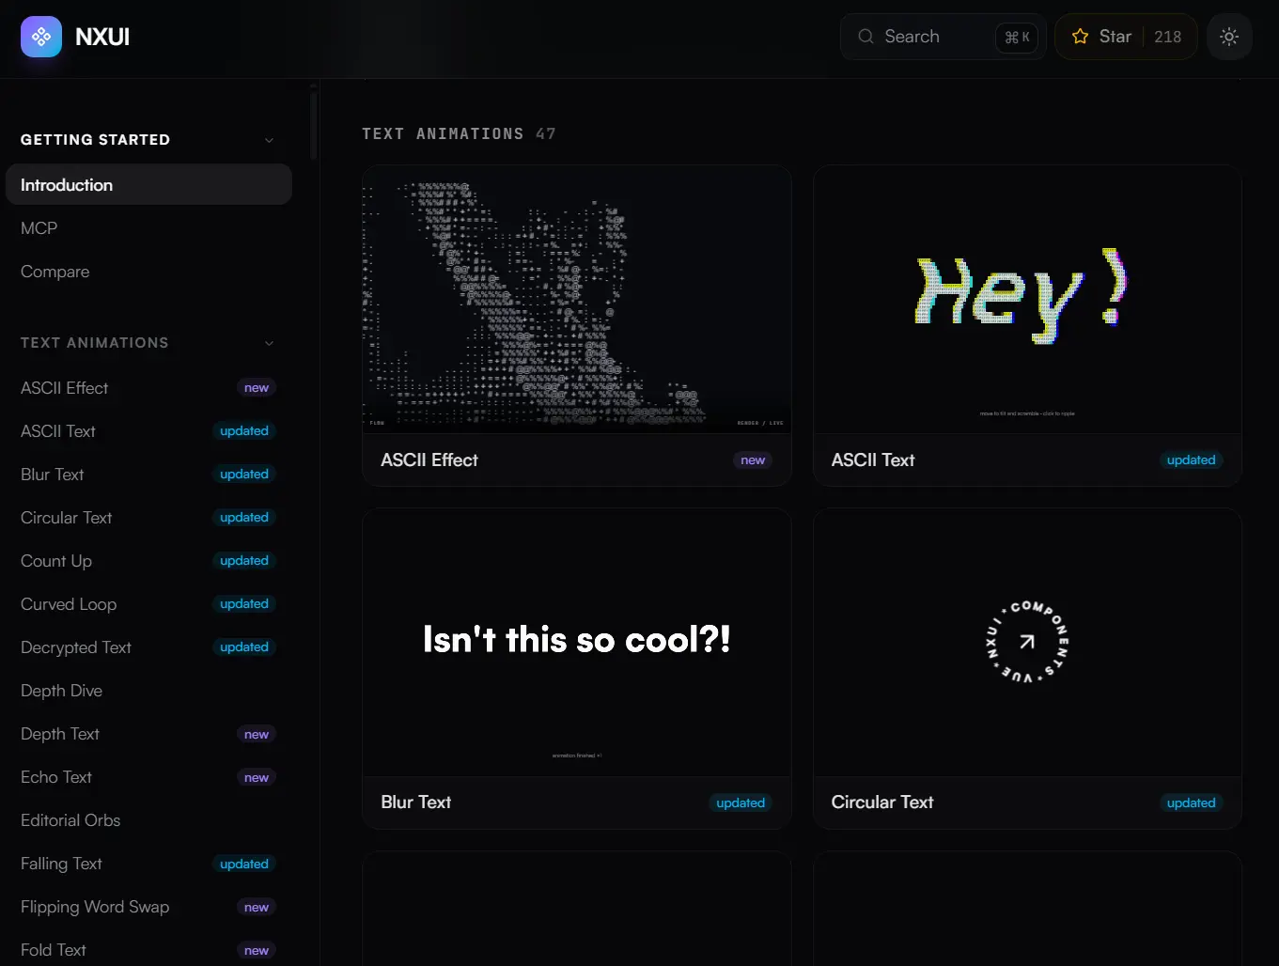Click the circular arrow icon in Circular Text preview

click(1027, 642)
